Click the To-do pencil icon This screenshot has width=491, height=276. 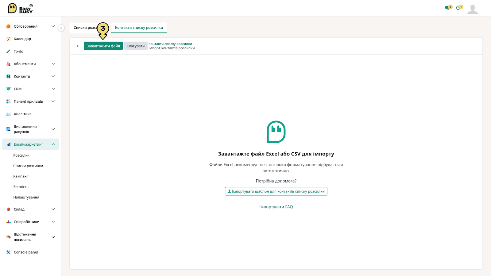coord(8,52)
